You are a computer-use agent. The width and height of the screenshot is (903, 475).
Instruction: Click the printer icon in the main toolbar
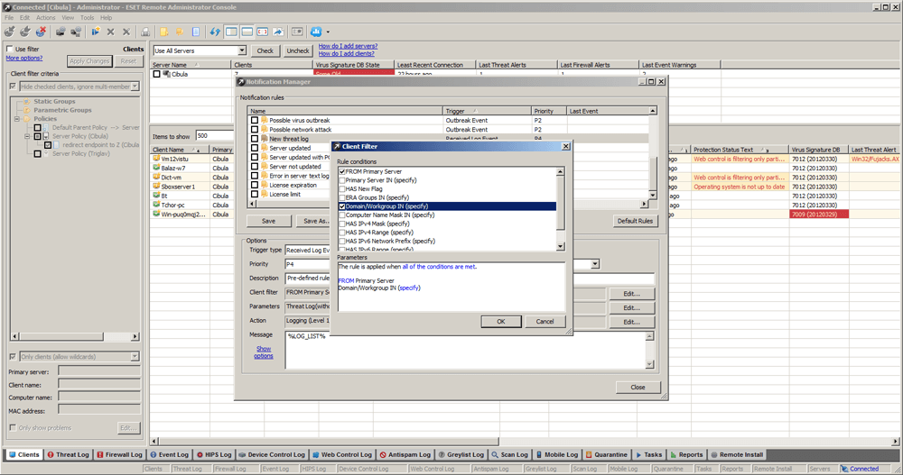pos(145,32)
